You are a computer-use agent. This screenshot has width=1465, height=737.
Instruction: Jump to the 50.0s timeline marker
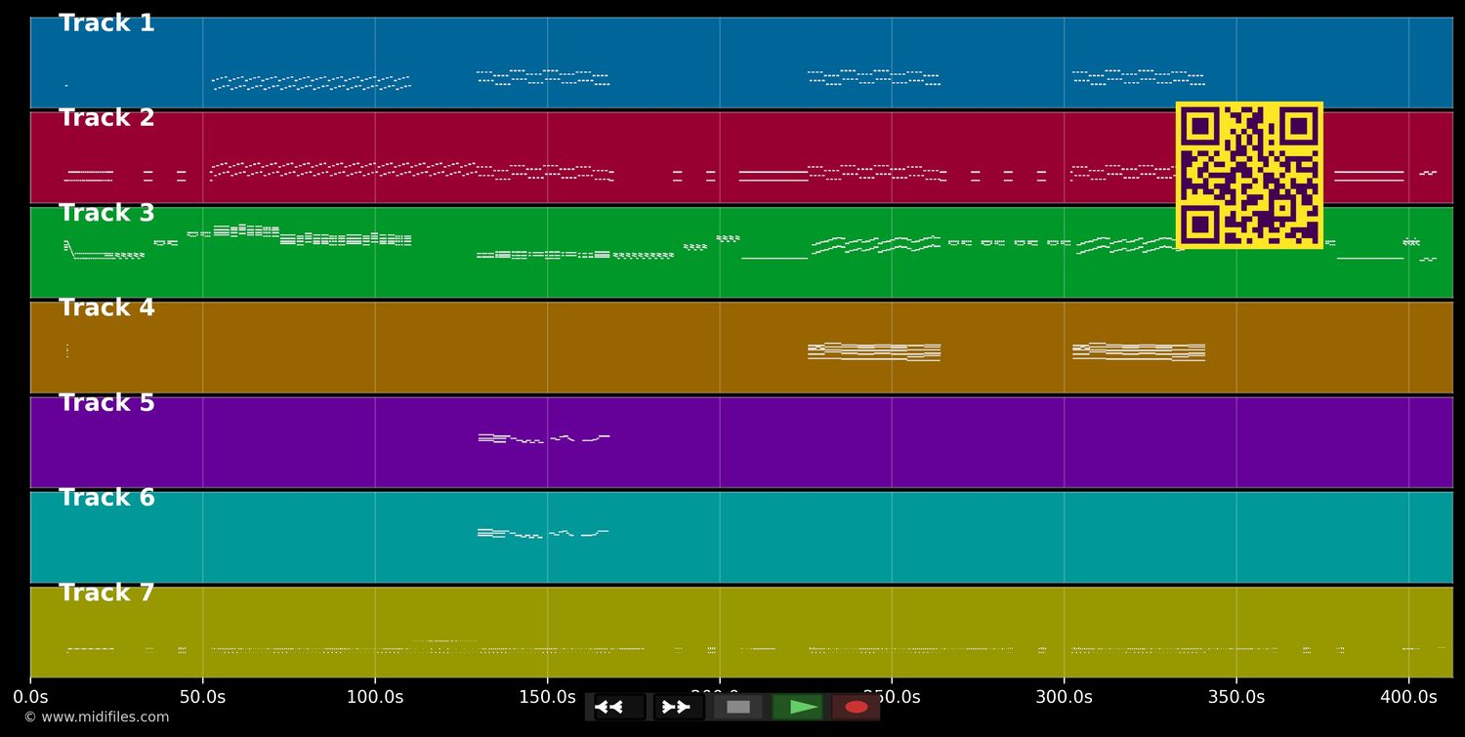click(x=202, y=697)
